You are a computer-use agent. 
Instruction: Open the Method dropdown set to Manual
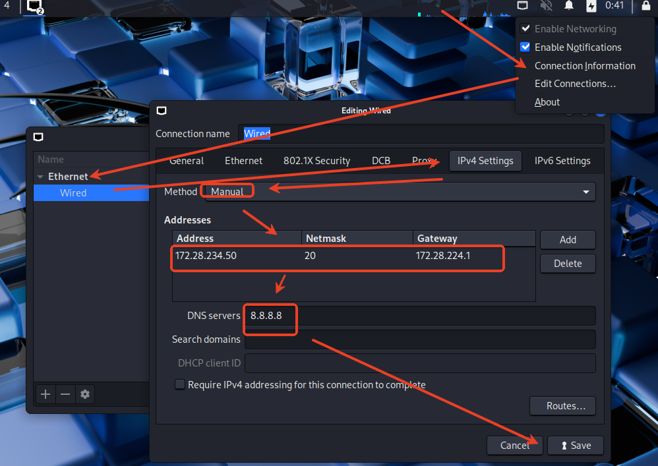point(398,192)
